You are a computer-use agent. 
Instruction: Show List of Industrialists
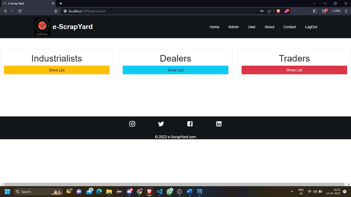point(57,70)
